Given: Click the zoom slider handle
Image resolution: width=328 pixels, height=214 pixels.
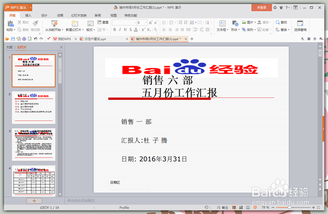Looking at the screenshot, I should [x=290, y=207].
